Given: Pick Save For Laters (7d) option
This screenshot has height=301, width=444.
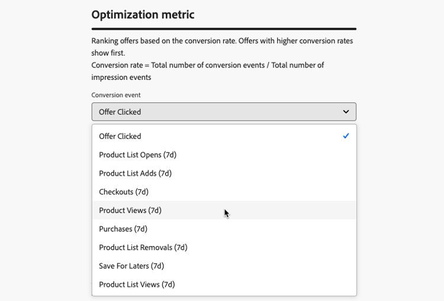Looking at the screenshot, I should click(x=131, y=266).
